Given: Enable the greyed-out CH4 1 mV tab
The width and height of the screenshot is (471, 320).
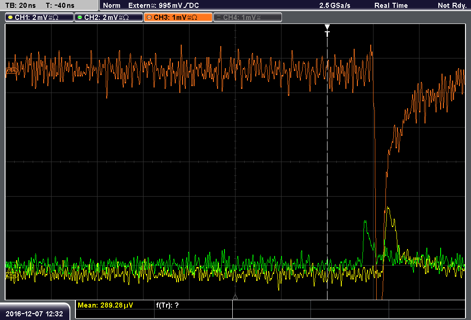Looking at the screenshot, I should pyautogui.click(x=247, y=17).
